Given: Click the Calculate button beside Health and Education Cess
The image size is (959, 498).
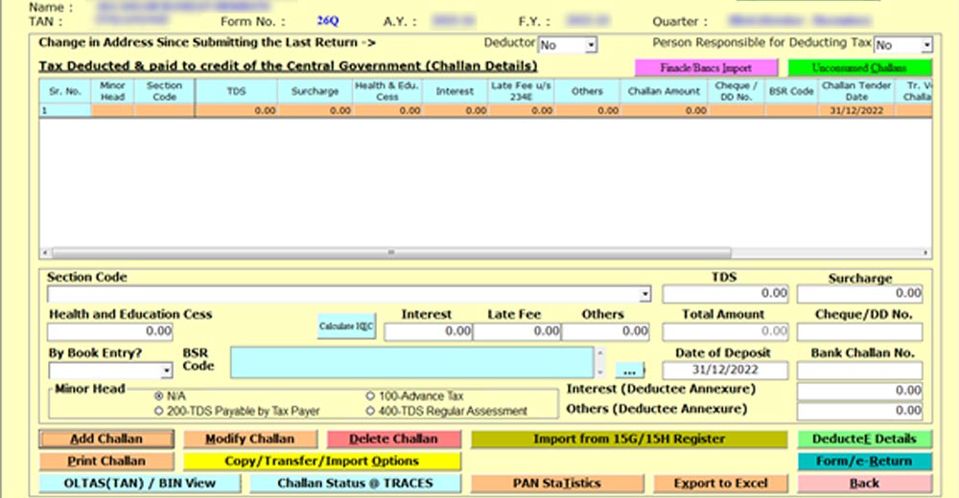Looking at the screenshot, I should (x=345, y=327).
